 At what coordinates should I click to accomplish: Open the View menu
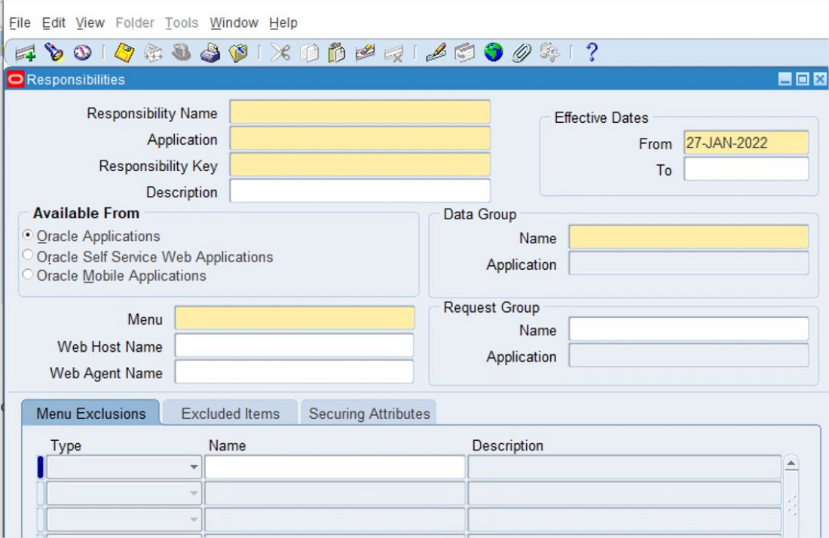coord(90,23)
